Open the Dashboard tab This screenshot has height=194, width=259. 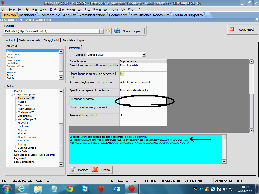[x=28, y=15]
